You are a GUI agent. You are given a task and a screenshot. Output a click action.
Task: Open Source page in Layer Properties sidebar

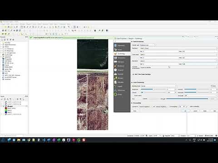coord(122,49)
